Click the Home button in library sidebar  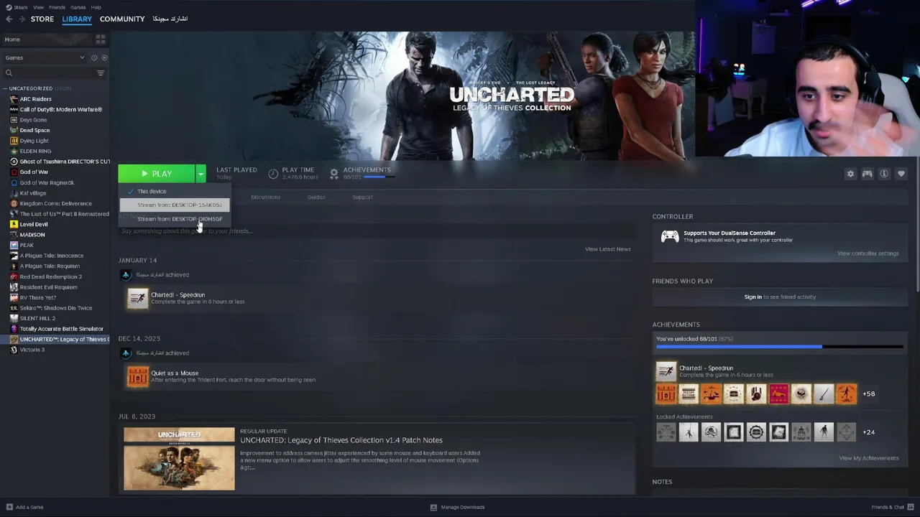tap(47, 39)
